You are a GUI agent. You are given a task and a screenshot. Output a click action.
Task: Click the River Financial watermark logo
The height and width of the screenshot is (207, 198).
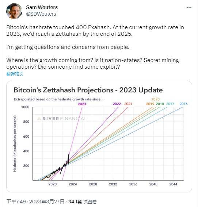(62, 119)
